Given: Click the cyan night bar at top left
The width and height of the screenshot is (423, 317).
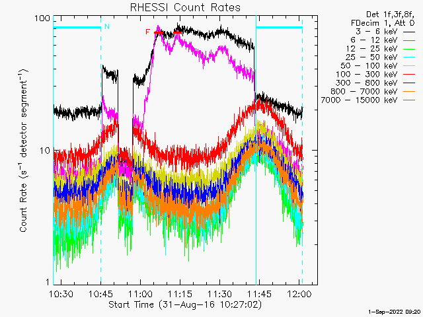Looking at the screenshot, I should click(77, 27).
